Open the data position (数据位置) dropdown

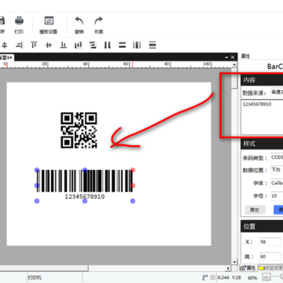point(277,170)
